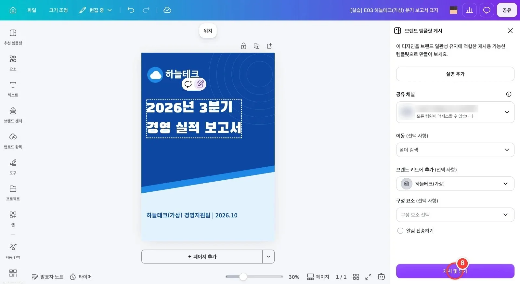The width and height of the screenshot is (520, 284).
Task: Open the 파일 menu
Action: [32, 10]
